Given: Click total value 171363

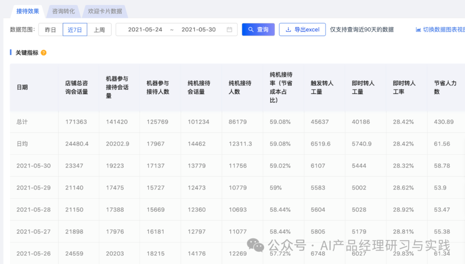Looking at the screenshot, I should coord(76,122).
